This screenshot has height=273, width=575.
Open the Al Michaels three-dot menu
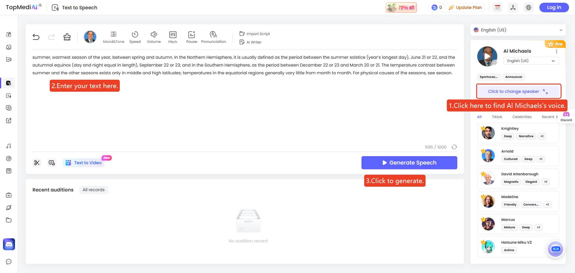tap(556, 52)
